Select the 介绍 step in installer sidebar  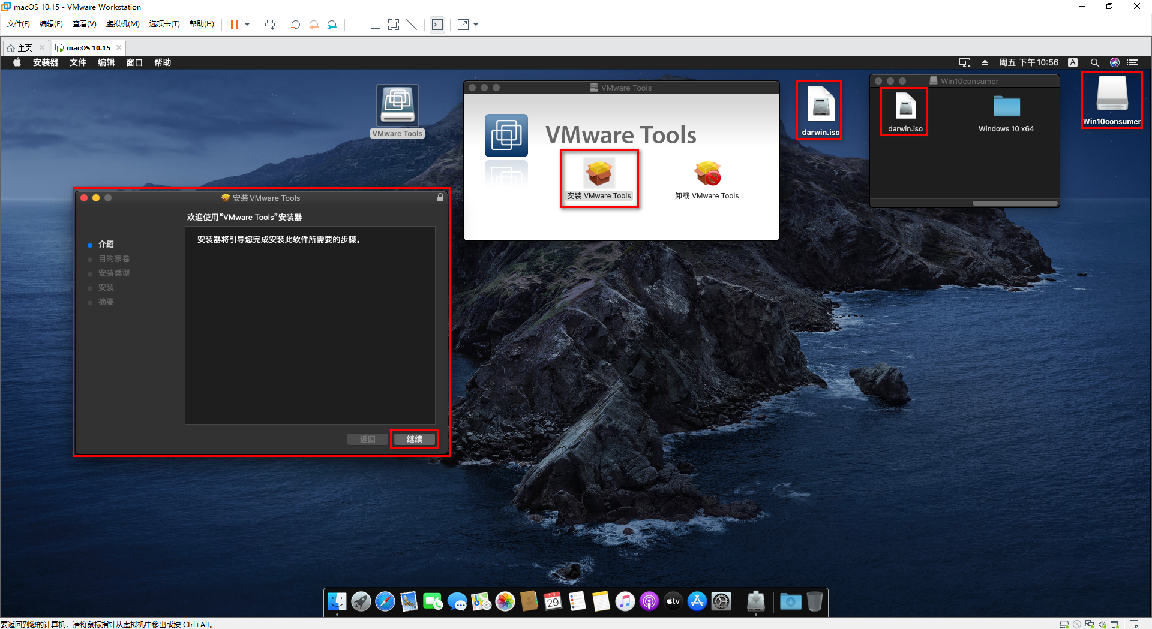pos(106,244)
